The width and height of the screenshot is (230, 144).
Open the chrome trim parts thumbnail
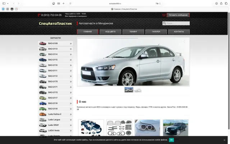pos(119,128)
